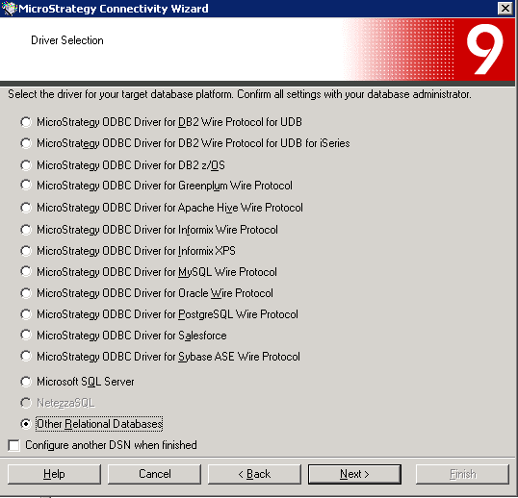Go back with the Back button
Image resolution: width=518 pixels, height=498 pixels.
(254, 474)
